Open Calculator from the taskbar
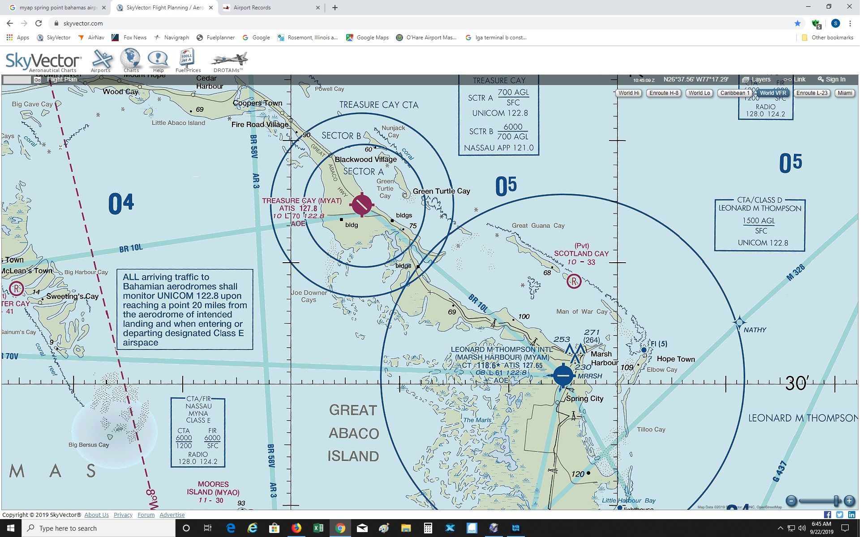This screenshot has height=537, width=867. 428,528
